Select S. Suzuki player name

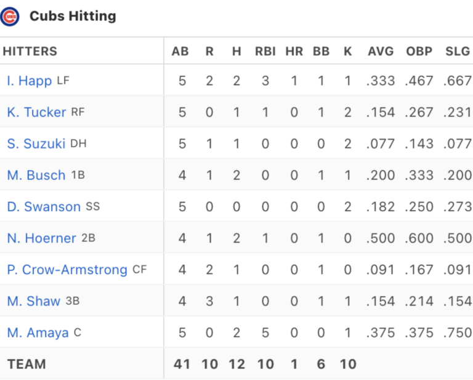(36, 144)
